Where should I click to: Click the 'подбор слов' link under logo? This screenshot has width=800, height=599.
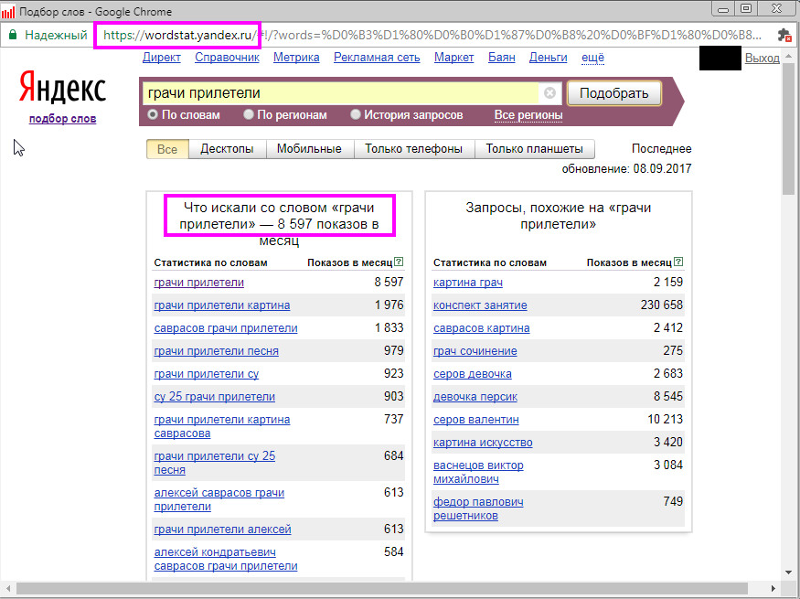(x=63, y=118)
